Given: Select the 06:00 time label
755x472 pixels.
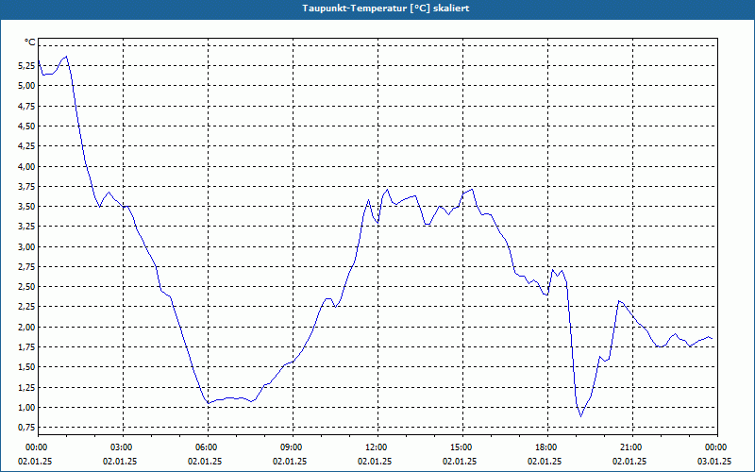Looking at the screenshot, I should point(205,447).
